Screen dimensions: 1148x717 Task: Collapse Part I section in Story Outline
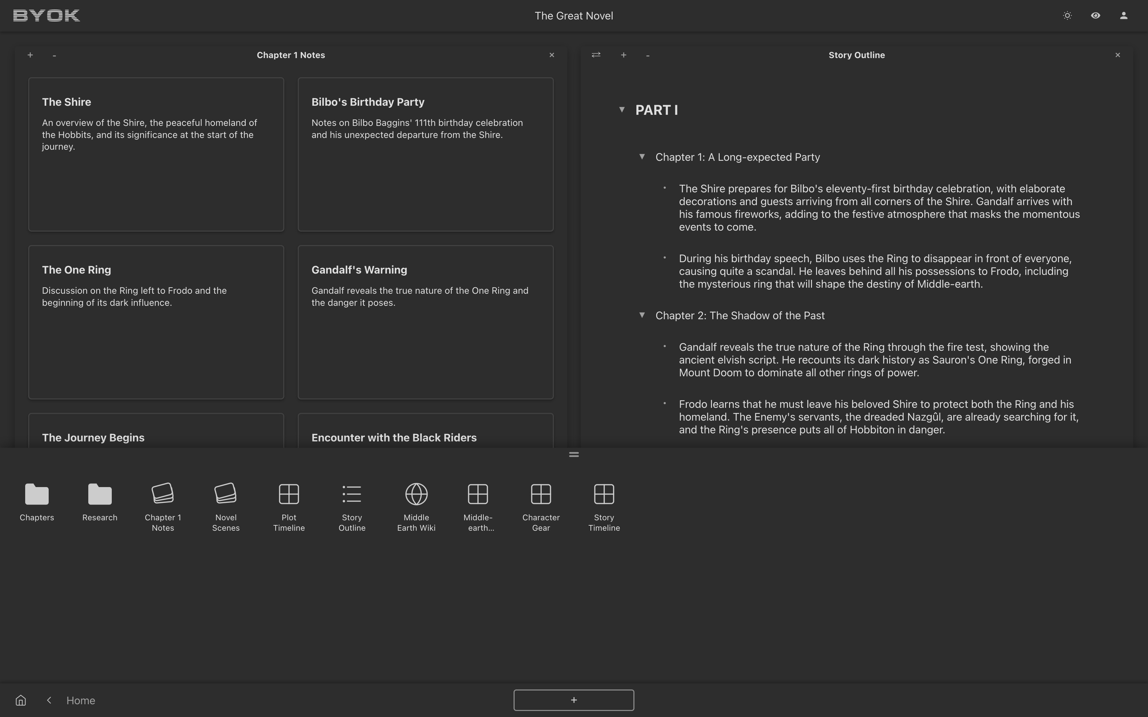(622, 109)
